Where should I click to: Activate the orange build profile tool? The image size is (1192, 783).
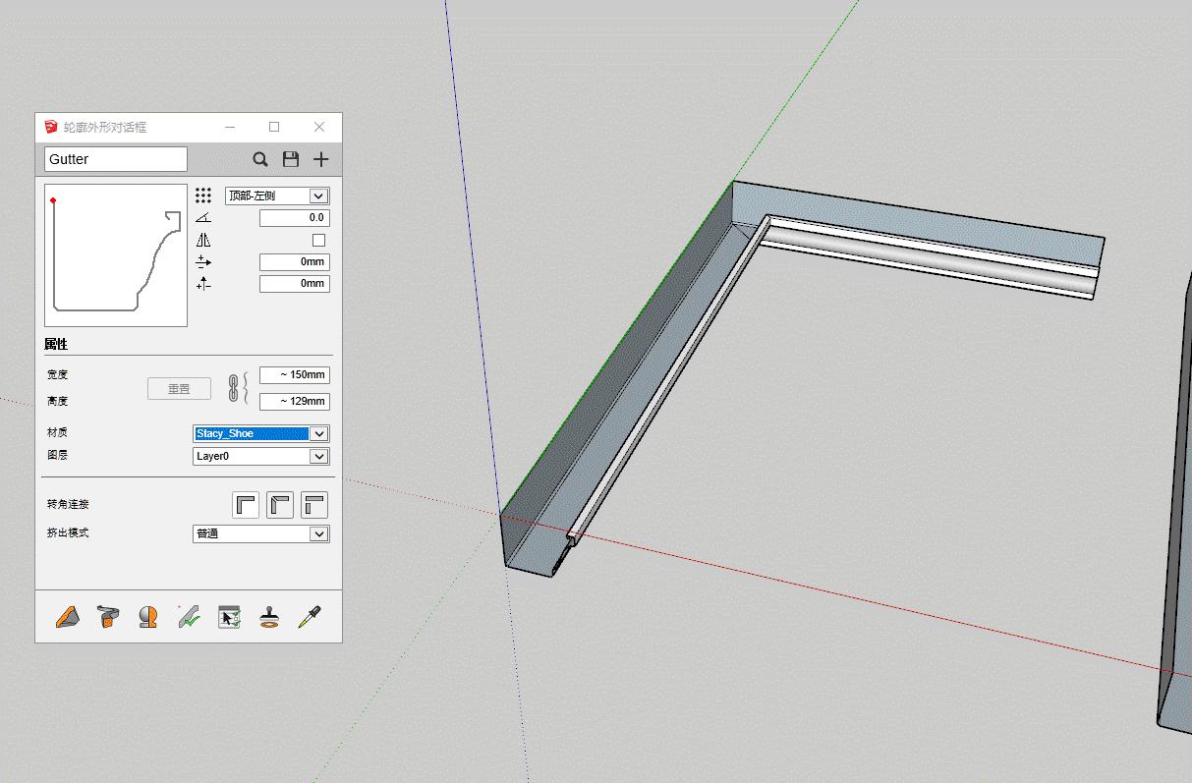(x=67, y=617)
